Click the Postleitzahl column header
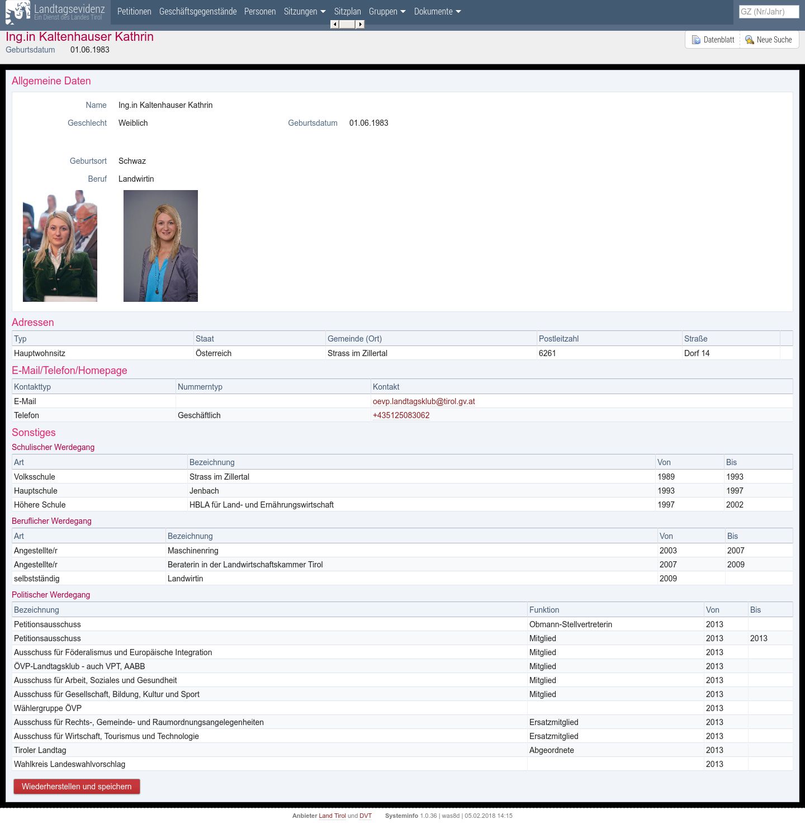Screen dimensions: 805x824 pyautogui.click(x=609, y=339)
